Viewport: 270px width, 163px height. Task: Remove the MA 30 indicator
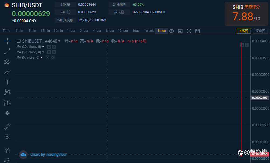click(54, 47)
